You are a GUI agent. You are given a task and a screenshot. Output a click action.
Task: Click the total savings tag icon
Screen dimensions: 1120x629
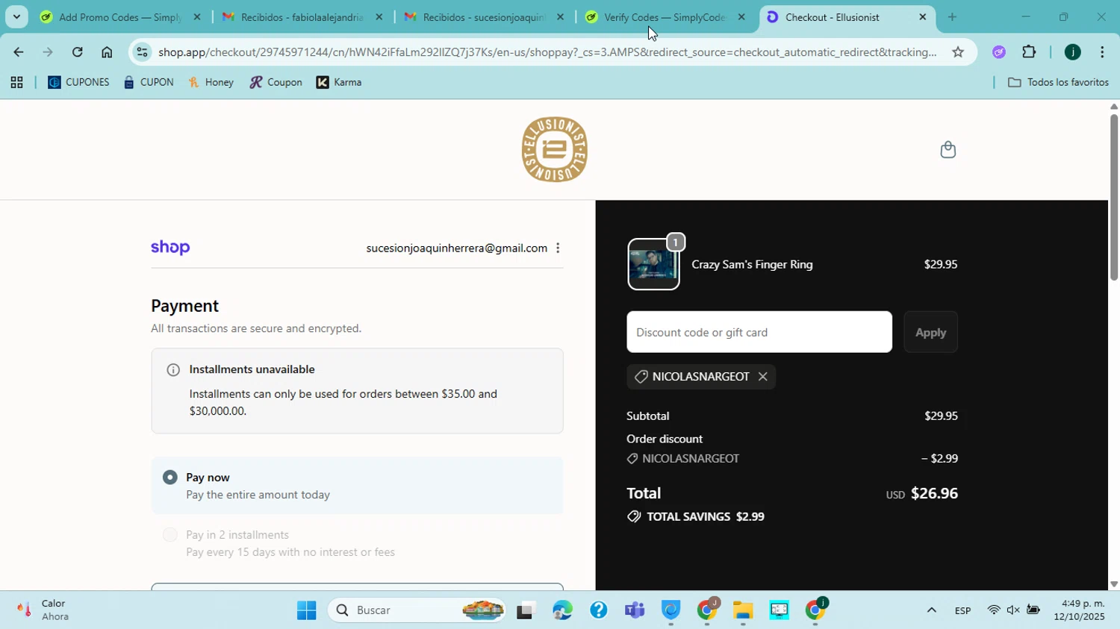[x=634, y=516]
